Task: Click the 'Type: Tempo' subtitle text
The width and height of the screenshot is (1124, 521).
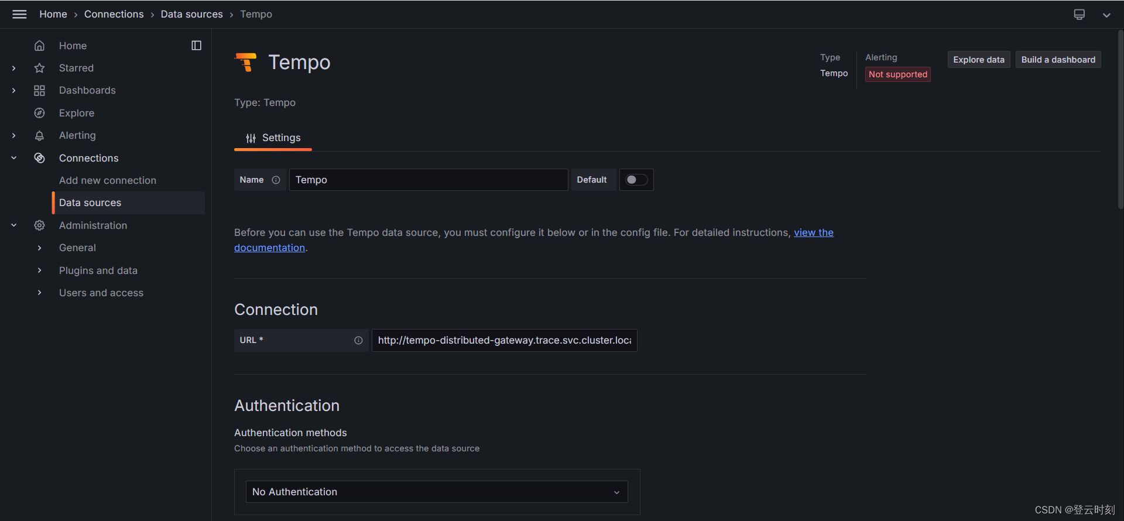Action: pos(265,102)
